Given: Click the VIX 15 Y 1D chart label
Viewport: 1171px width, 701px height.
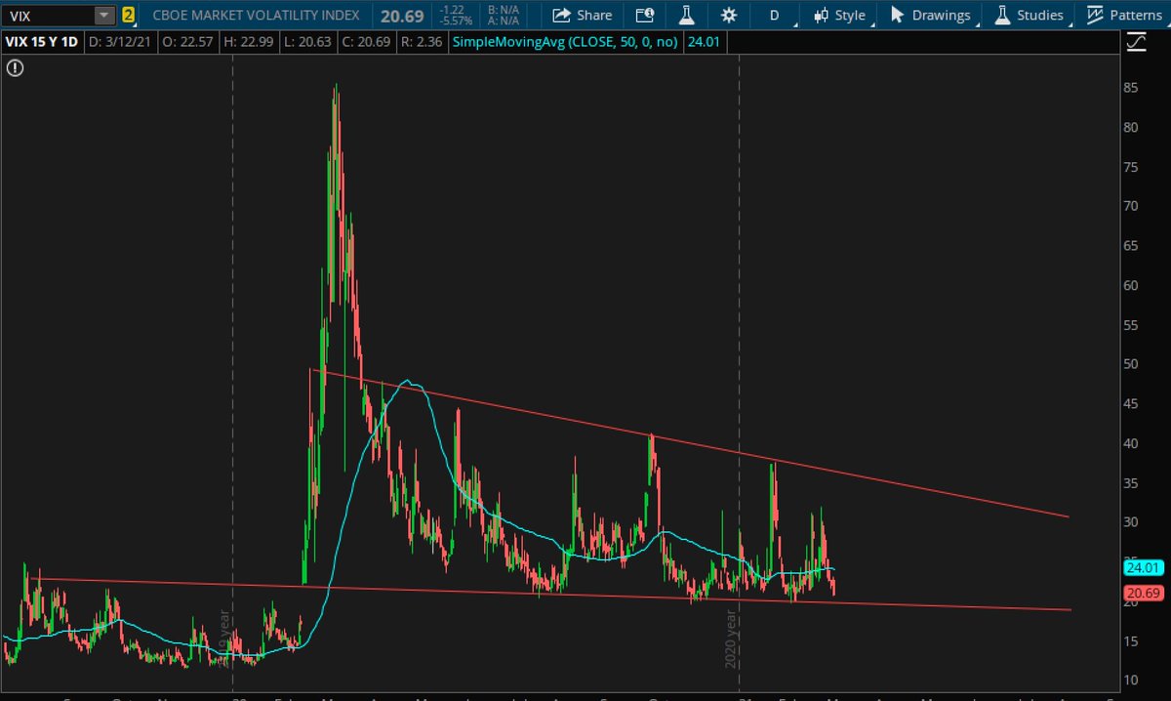Looking at the screenshot, I should 40,42.
